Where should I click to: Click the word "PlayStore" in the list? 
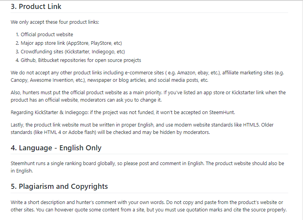[x=102, y=43]
